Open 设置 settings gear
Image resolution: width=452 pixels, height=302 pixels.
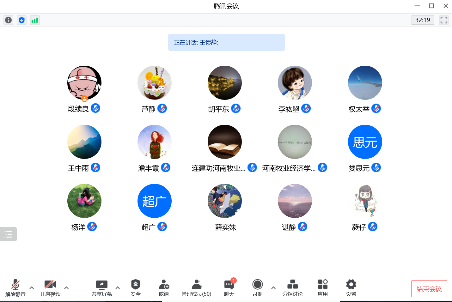click(351, 288)
